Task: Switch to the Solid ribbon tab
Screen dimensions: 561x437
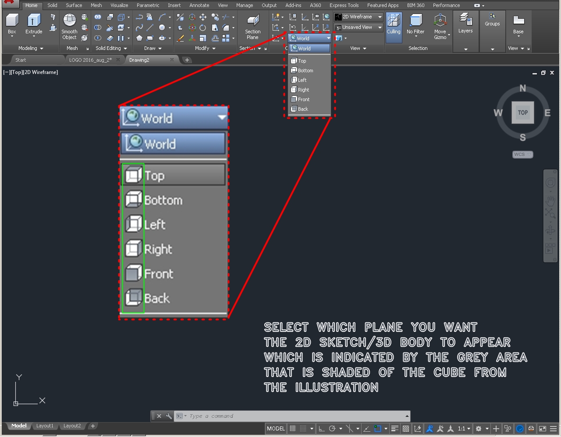Action: click(52, 5)
